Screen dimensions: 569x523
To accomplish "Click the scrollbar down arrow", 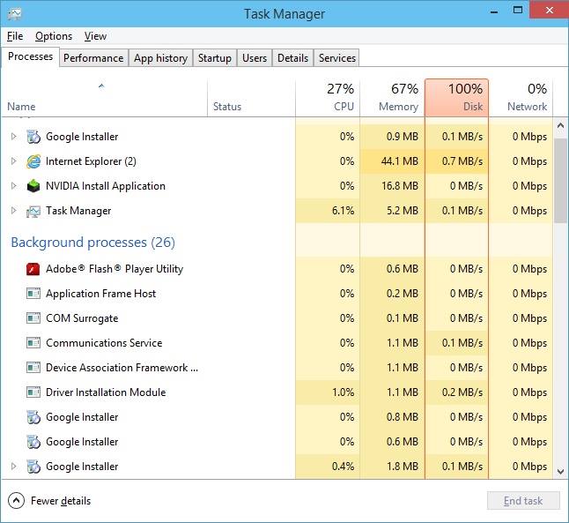I will 561,471.
